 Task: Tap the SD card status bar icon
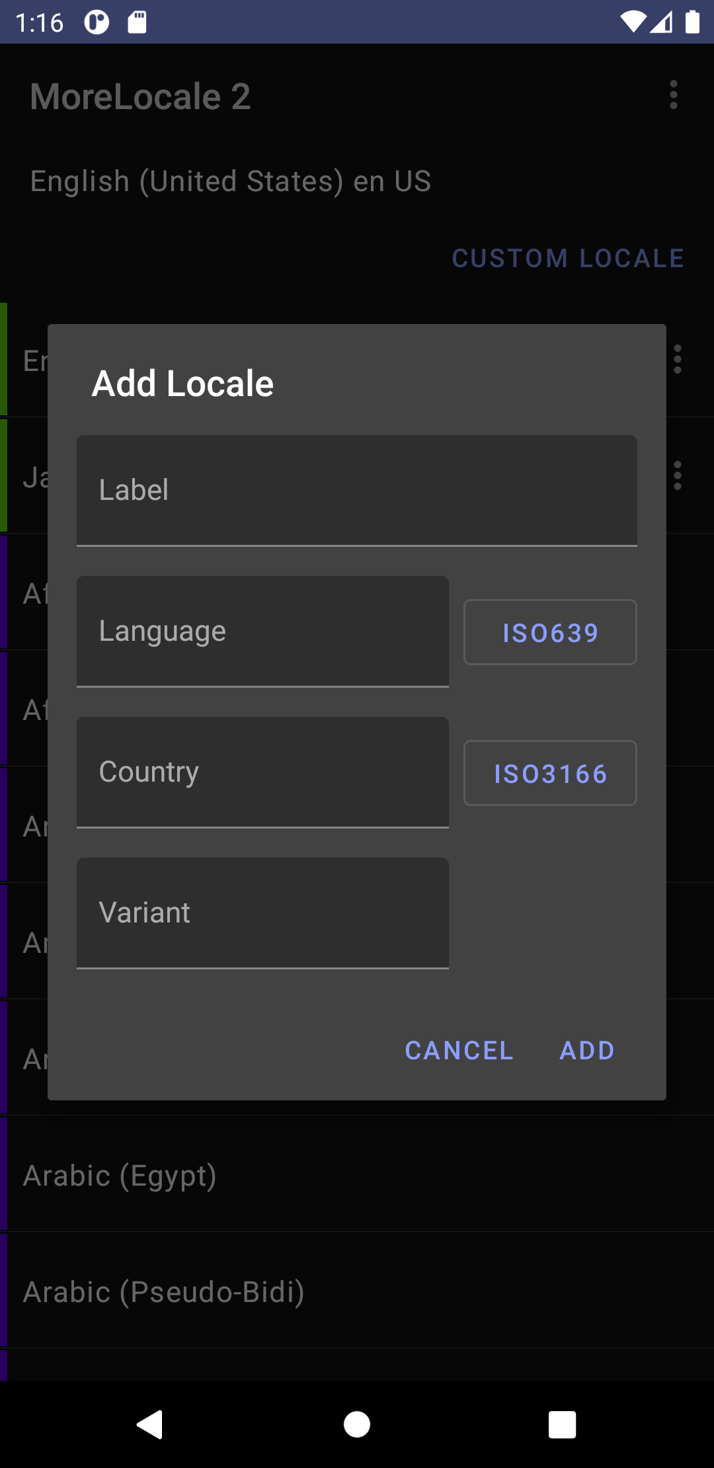137,22
